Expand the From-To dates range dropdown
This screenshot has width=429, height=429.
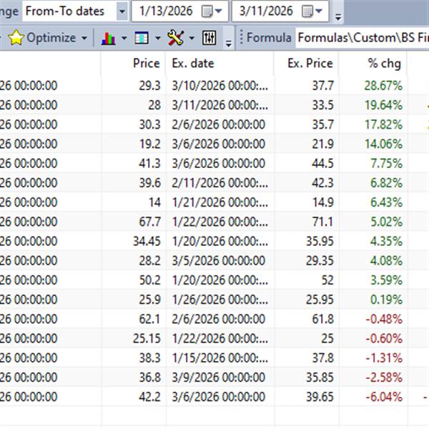122,11
